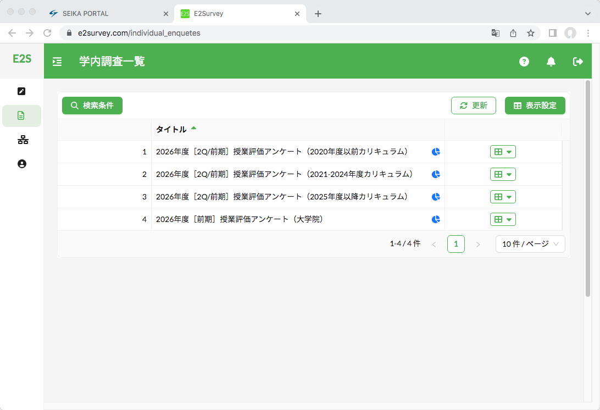
Task: Click the タイトル sort arrow
Action: pos(193,128)
